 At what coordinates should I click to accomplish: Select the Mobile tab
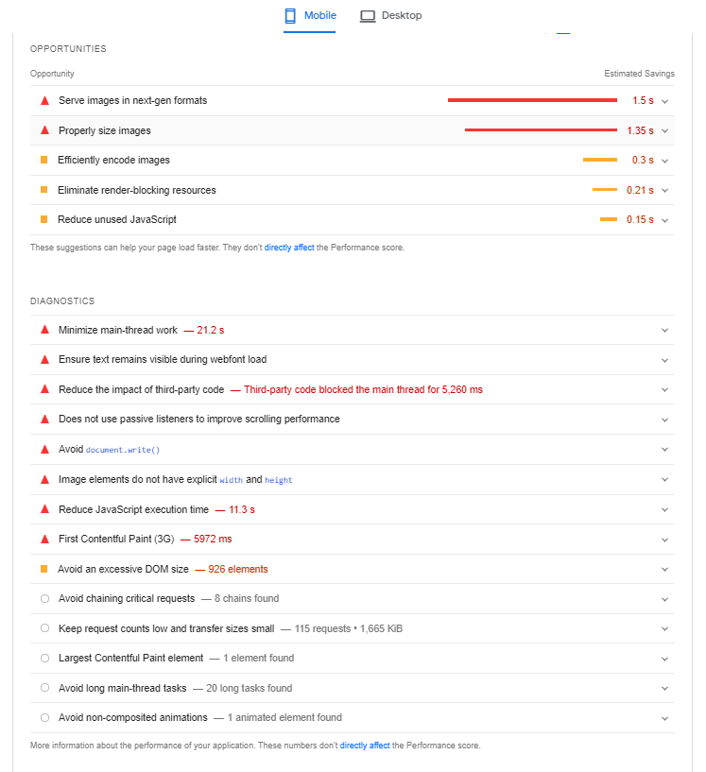point(310,16)
